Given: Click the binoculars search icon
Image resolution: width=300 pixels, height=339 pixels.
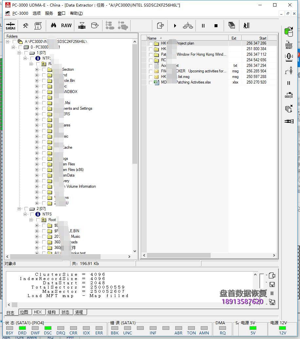Looking at the screenshot, I should pyautogui.click(x=53, y=26).
